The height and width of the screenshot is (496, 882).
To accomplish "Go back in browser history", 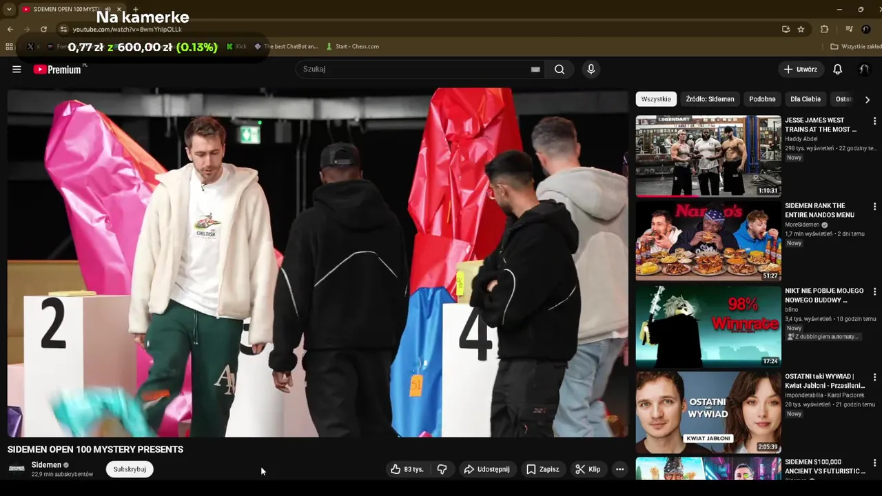I will [x=10, y=29].
